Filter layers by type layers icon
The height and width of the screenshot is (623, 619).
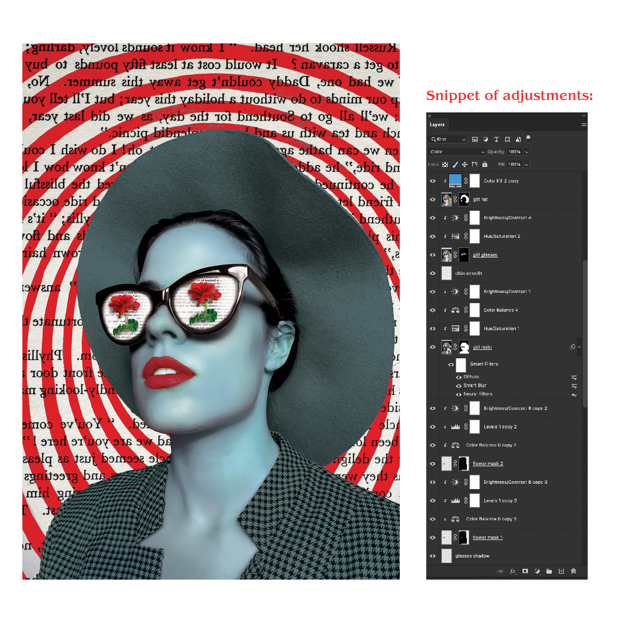tap(496, 139)
